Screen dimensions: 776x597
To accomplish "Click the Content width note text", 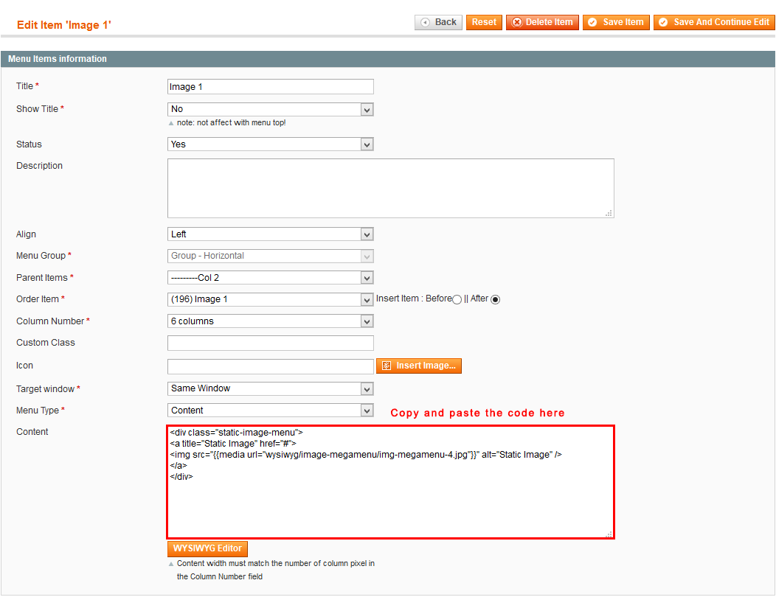I will [276, 570].
